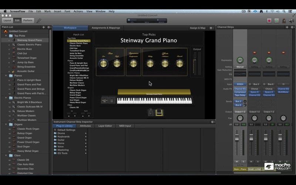Click the Manual setting button
This screenshot has height=185, width=296.
click(240, 67)
